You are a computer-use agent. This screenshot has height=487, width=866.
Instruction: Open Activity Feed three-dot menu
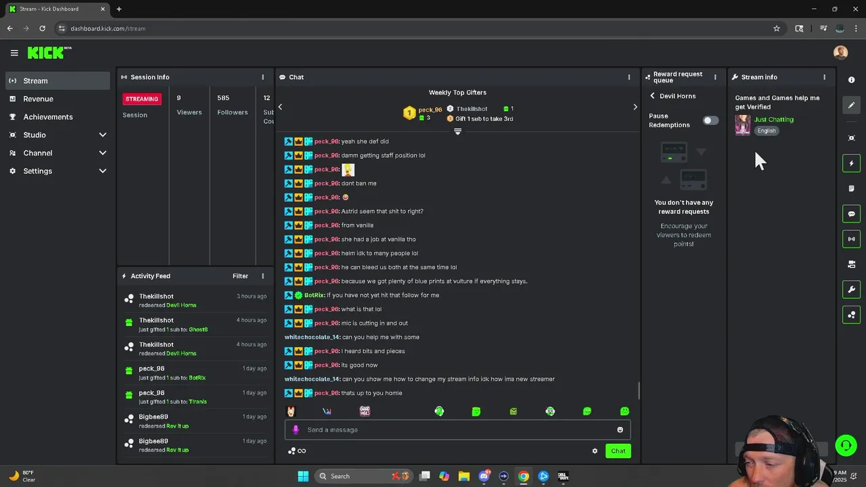pyautogui.click(x=263, y=276)
